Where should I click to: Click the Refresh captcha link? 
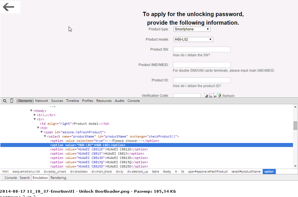point(228,96)
